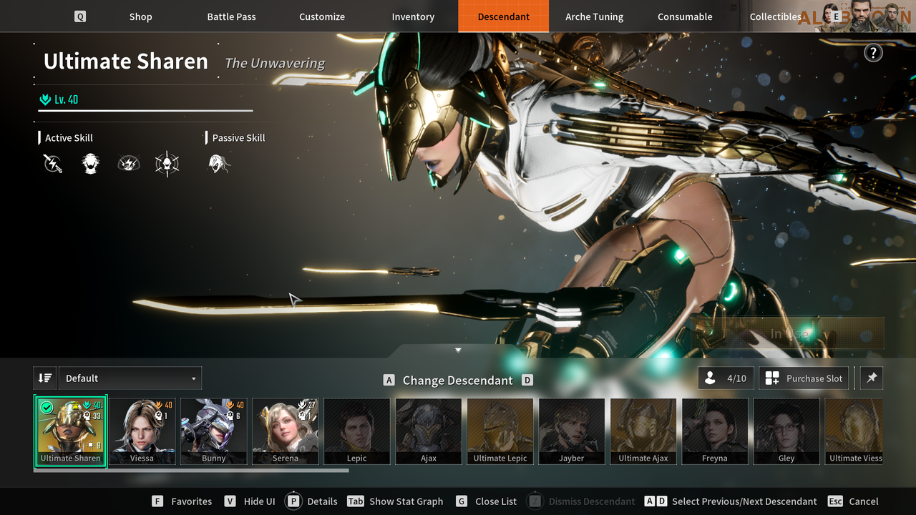Click the Active Skill label
The height and width of the screenshot is (515, 916).
click(x=69, y=137)
